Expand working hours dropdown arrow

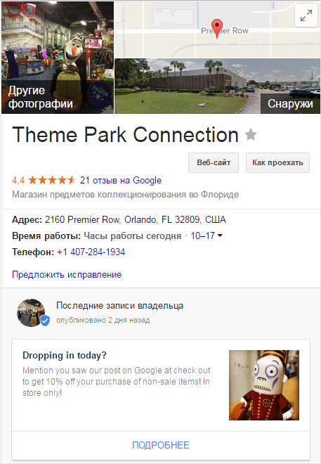[x=220, y=236]
